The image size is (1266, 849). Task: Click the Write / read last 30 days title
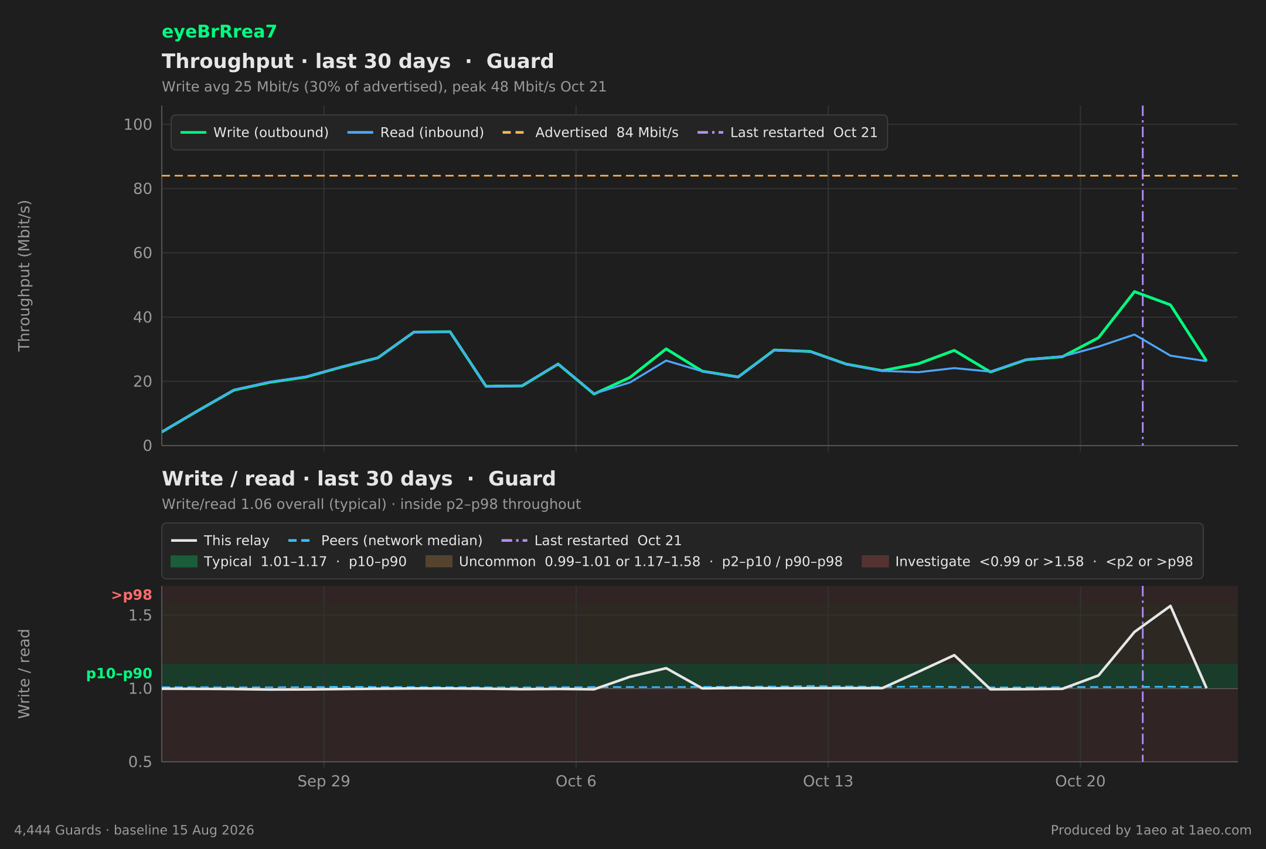point(359,479)
